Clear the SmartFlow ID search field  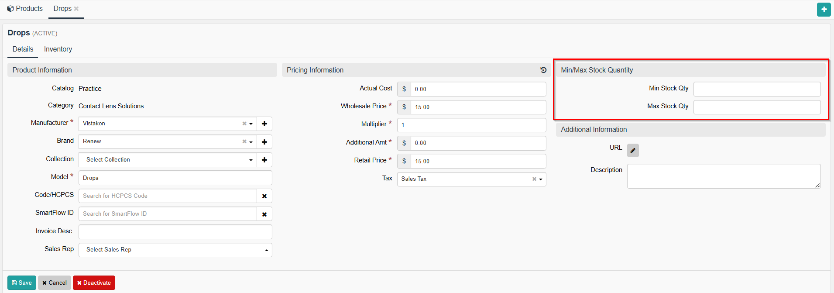click(264, 214)
